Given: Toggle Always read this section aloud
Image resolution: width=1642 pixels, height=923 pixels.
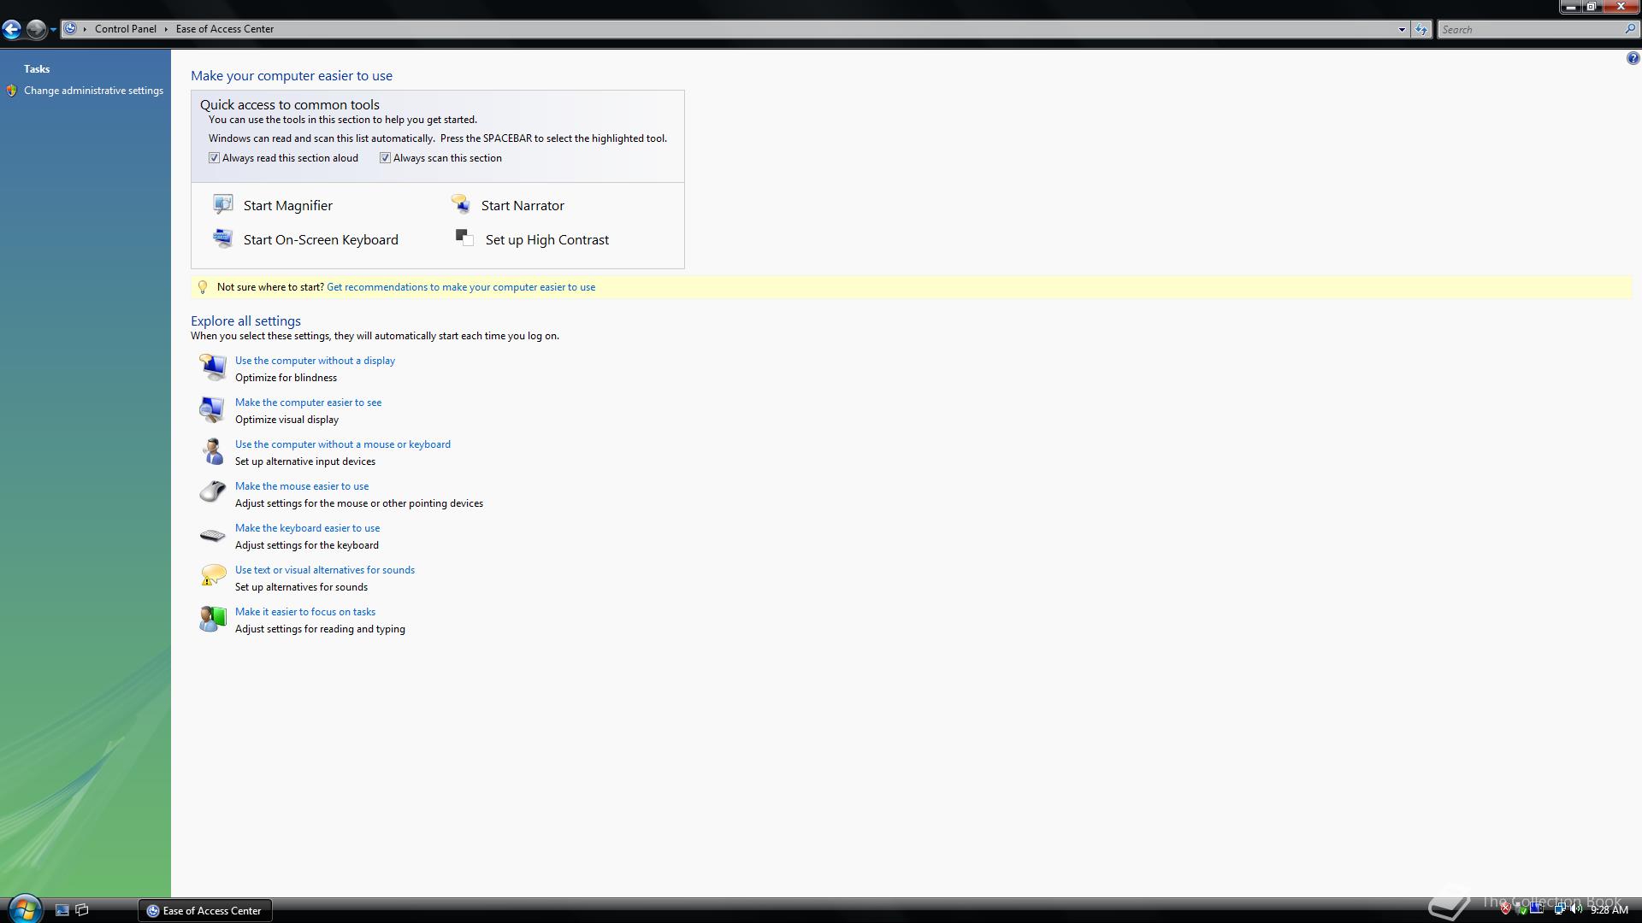Looking at the screenshot, I should pyautogui.click(x=215, y=158).
